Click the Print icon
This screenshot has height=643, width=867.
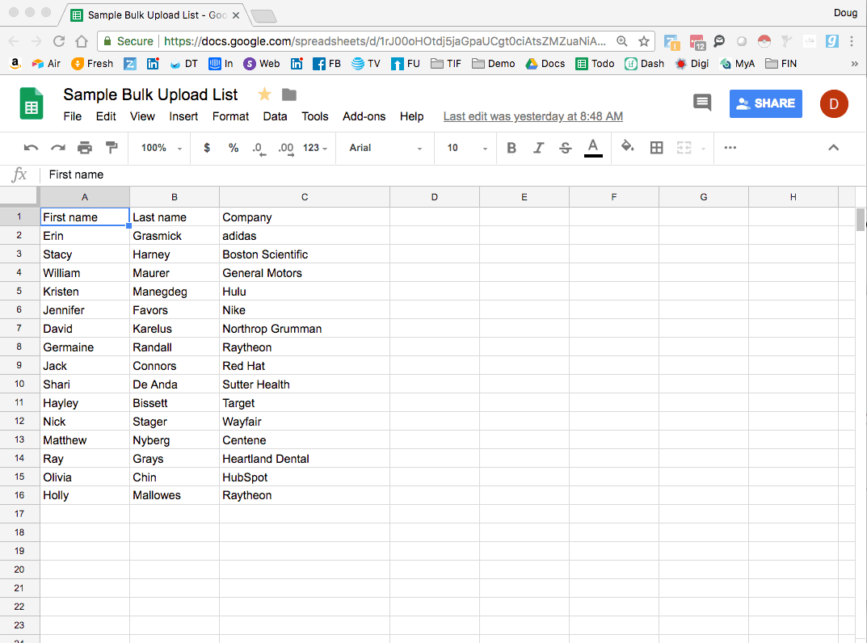pos(85,148)
